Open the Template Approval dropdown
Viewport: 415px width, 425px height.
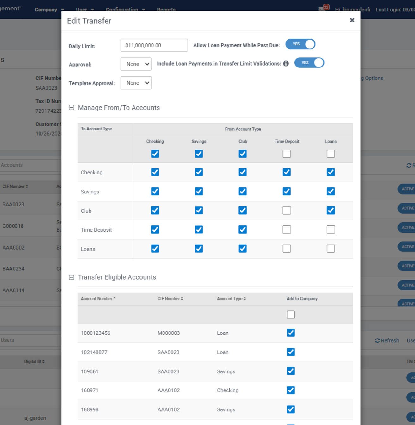[136, 83]
